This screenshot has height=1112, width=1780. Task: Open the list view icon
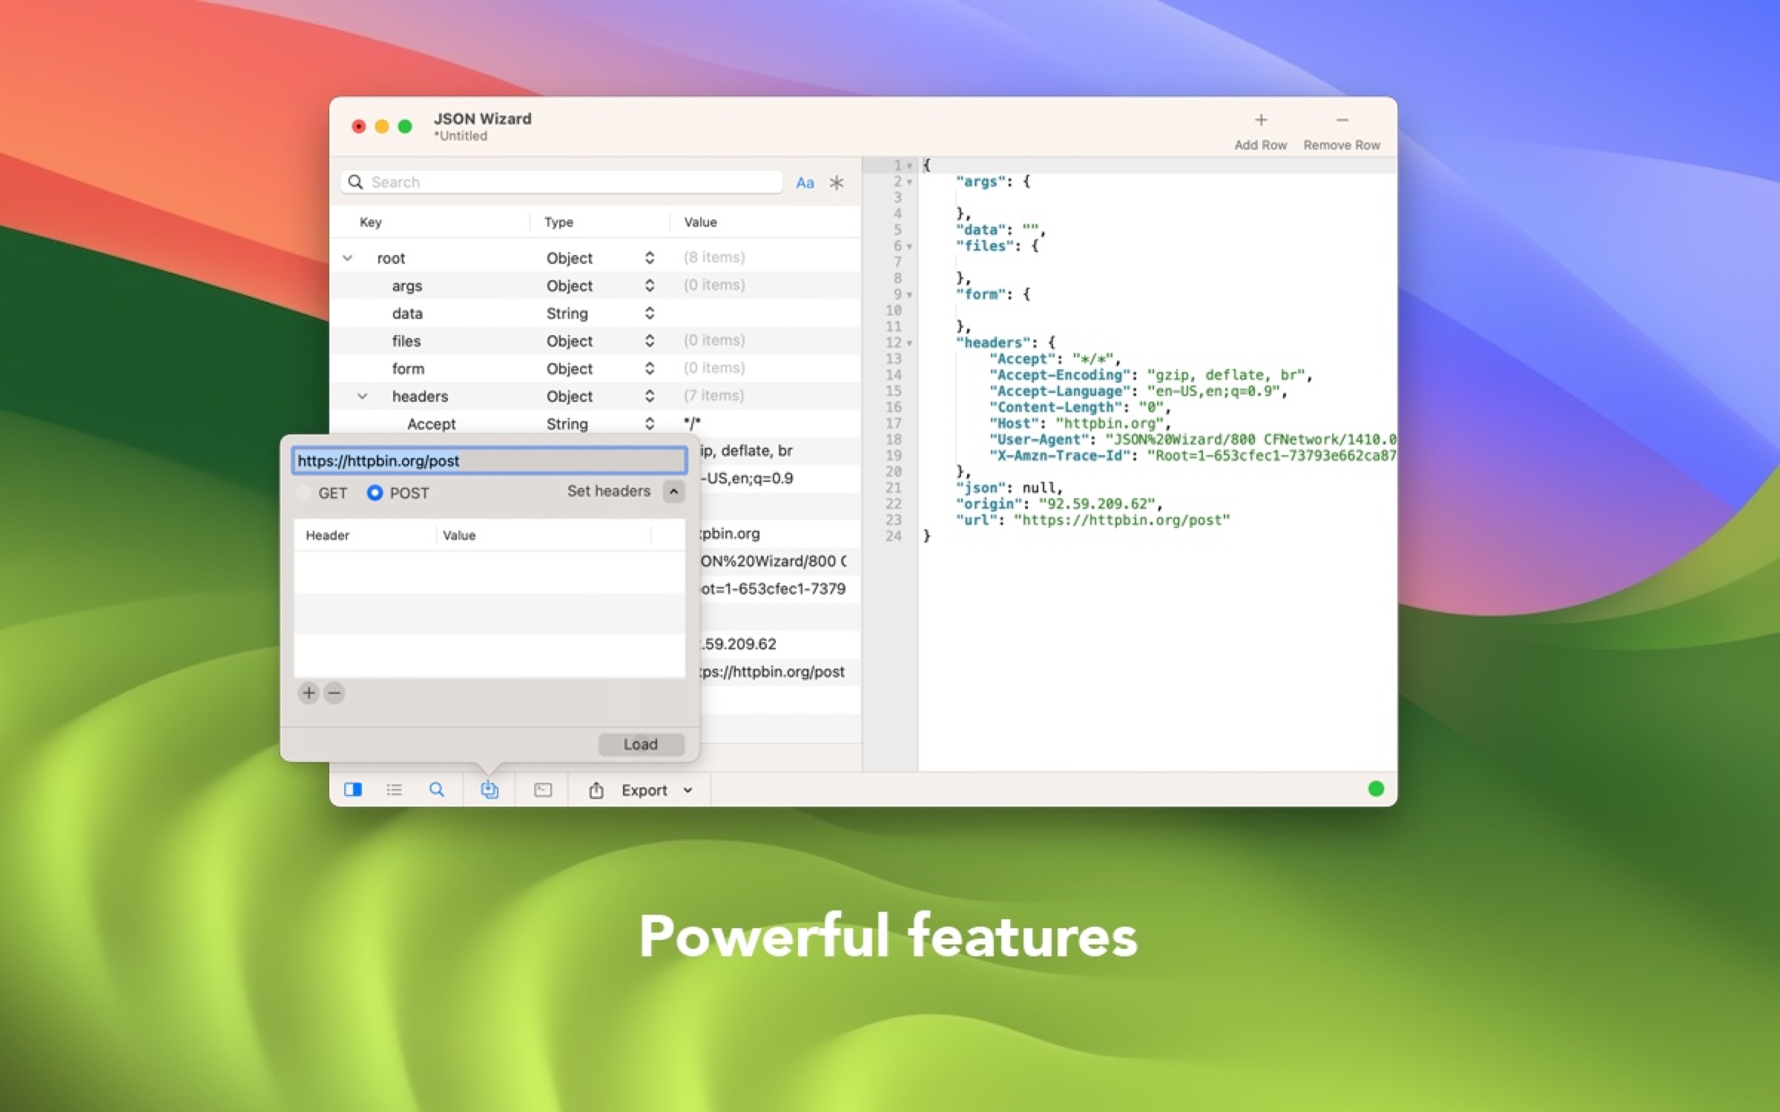pos(395,790)
